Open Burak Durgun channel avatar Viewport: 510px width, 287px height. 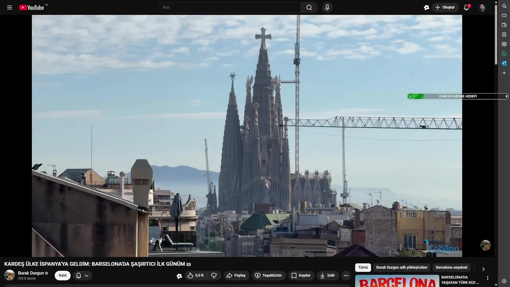[10, 275]
